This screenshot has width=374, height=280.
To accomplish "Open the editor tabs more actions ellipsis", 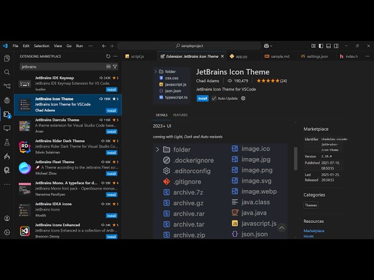I will pos(368,57).
